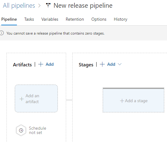Open the schedule clock trigger icon
Screen dimensions: 167x142
click(x=21, y=130)
